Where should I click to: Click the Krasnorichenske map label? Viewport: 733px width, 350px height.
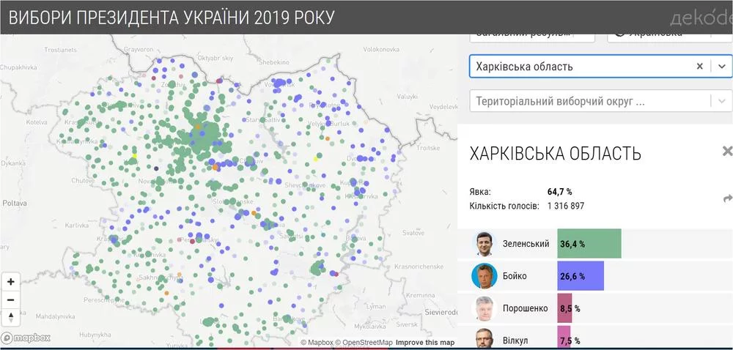(419, 267)
